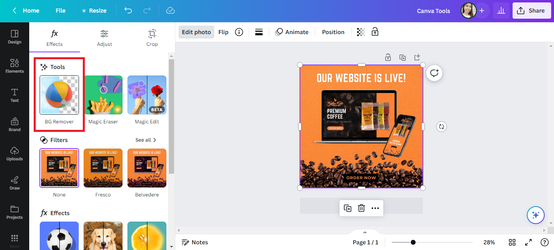554x250 pixels.
Task: Switch to the Crop tab
Action: point(152,38)
